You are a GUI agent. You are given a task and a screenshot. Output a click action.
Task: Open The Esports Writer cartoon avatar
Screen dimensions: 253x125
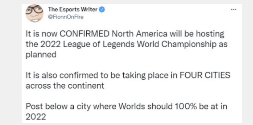coord(35,13)
